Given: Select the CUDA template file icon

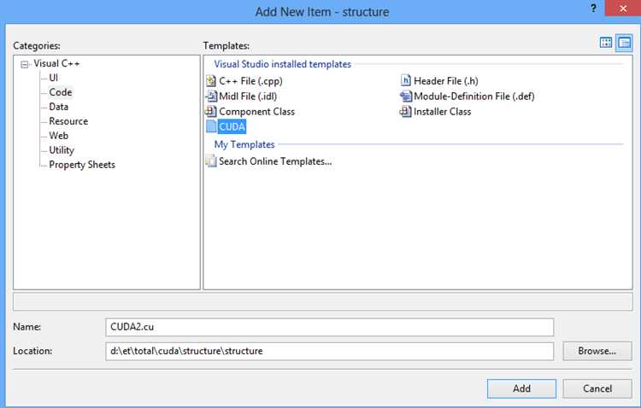Looking at the screenshot, I should pos(211,126).
